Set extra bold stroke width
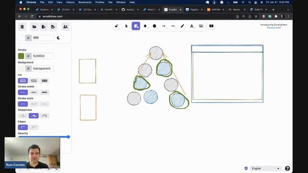Image resolution: width=308 pixels, height=173 pixels. point(45,92)
